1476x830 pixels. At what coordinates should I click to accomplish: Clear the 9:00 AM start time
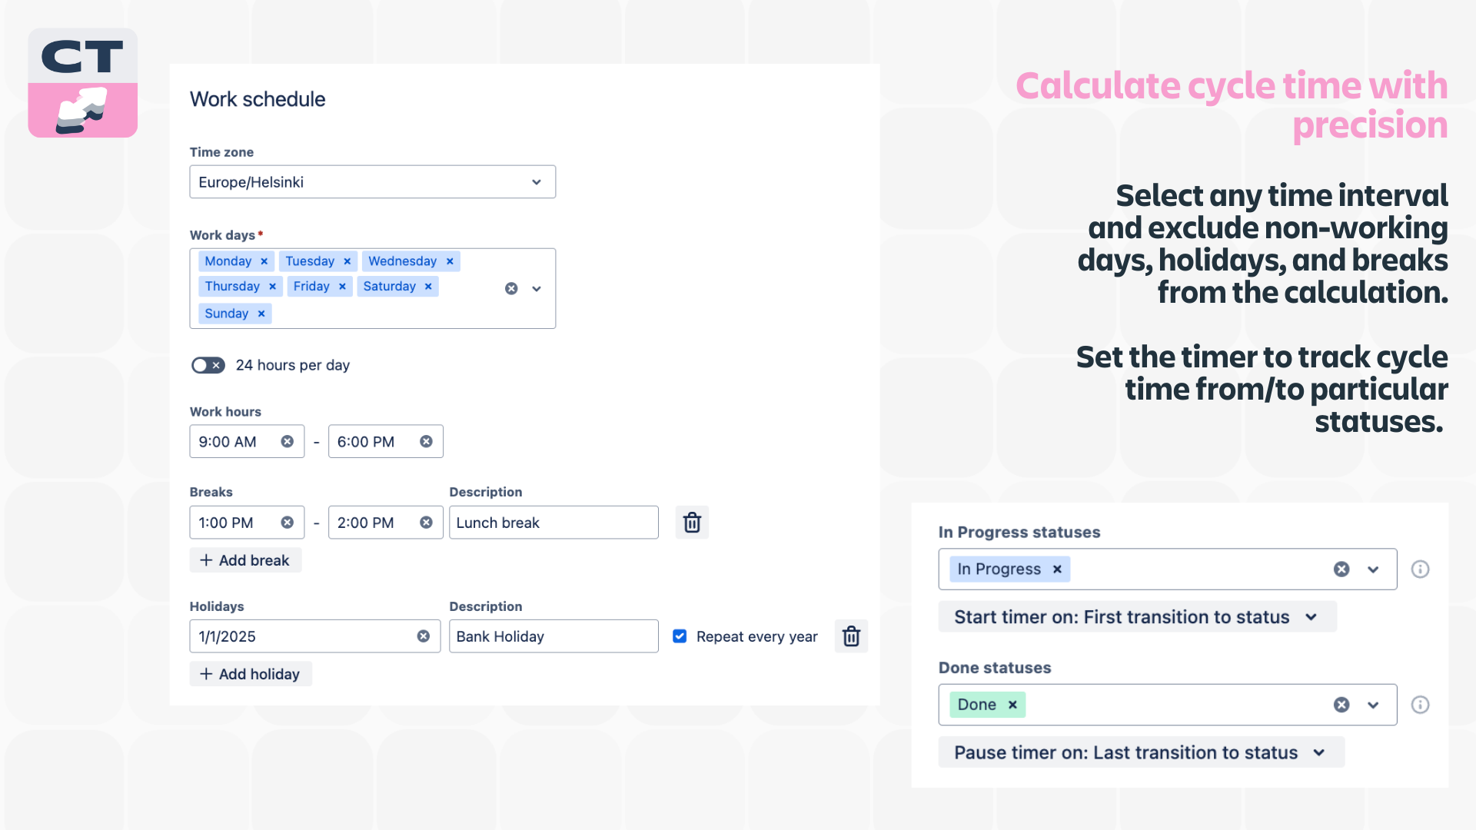288,441
